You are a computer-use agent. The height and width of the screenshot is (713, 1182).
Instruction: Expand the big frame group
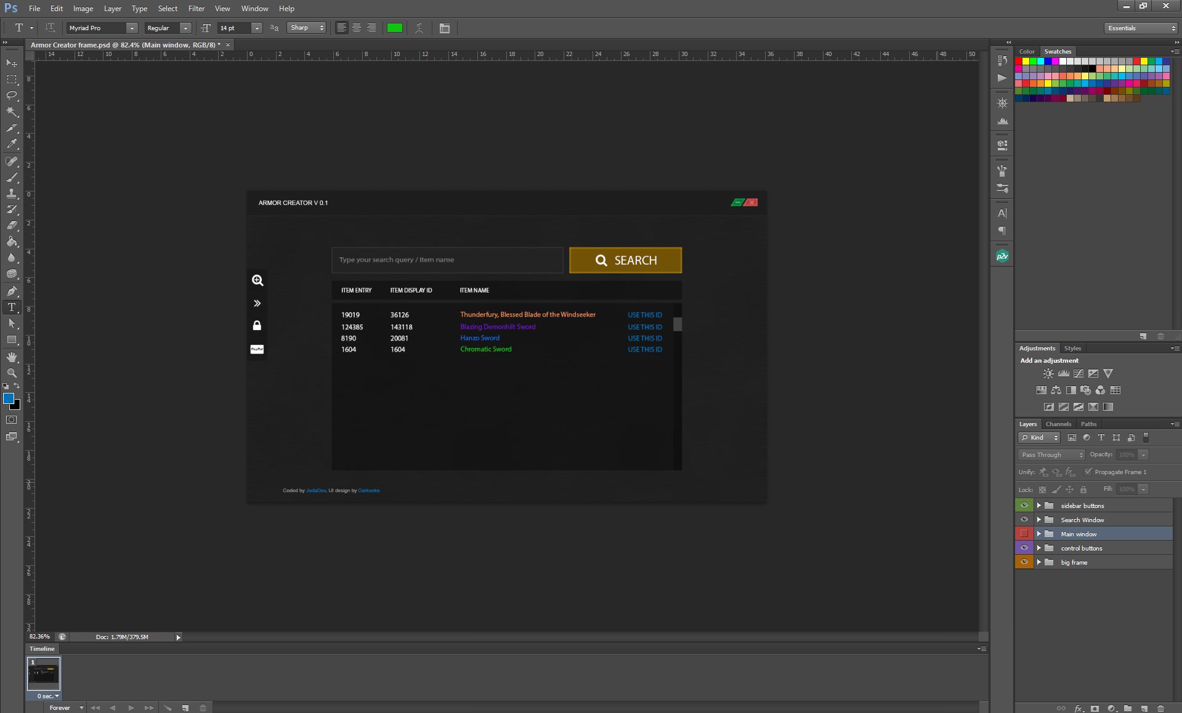pos(1038,562)
